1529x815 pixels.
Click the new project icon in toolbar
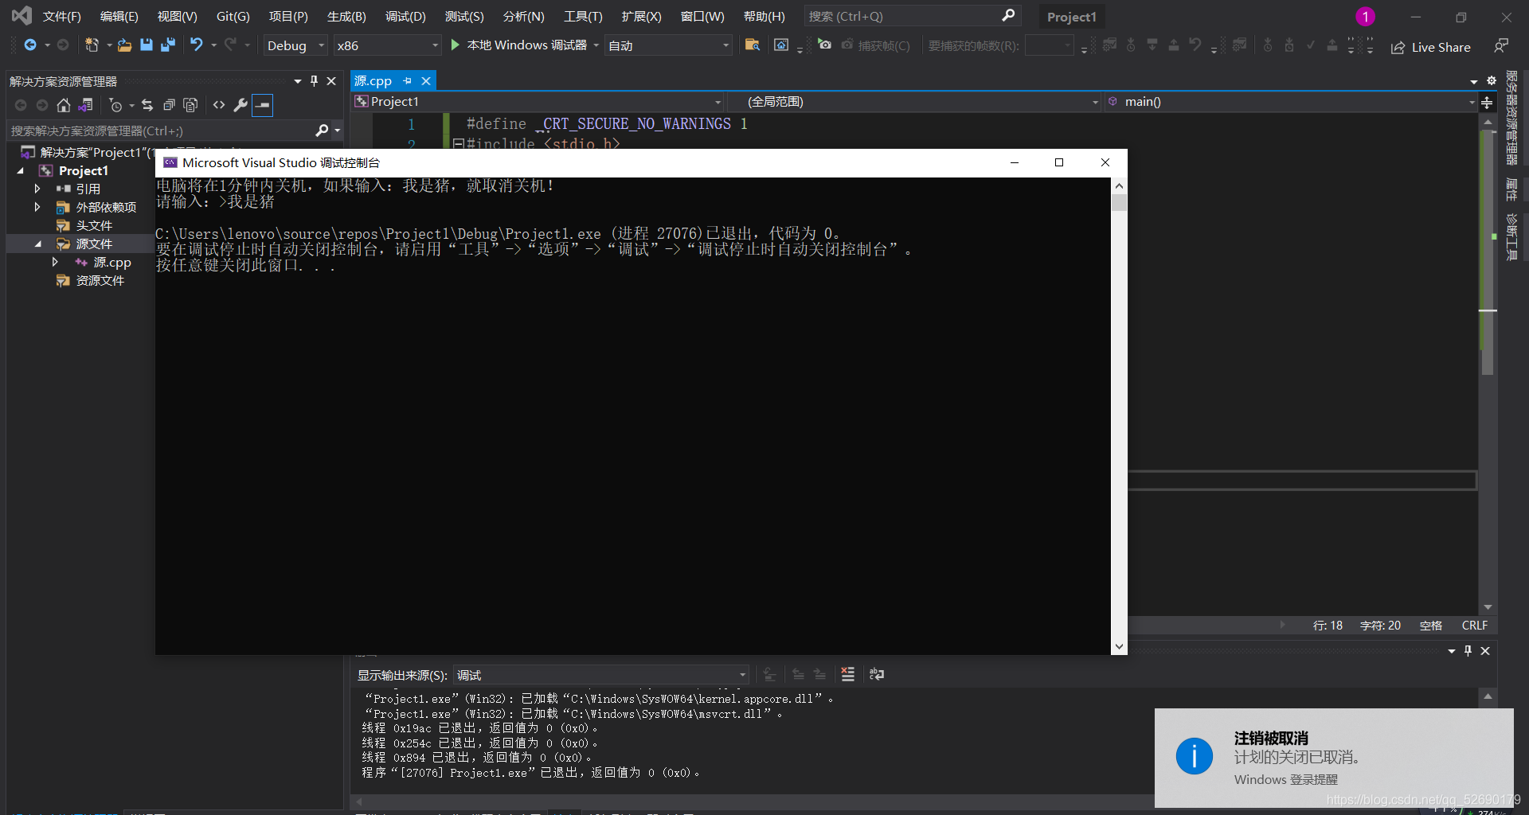pos(92,45)
